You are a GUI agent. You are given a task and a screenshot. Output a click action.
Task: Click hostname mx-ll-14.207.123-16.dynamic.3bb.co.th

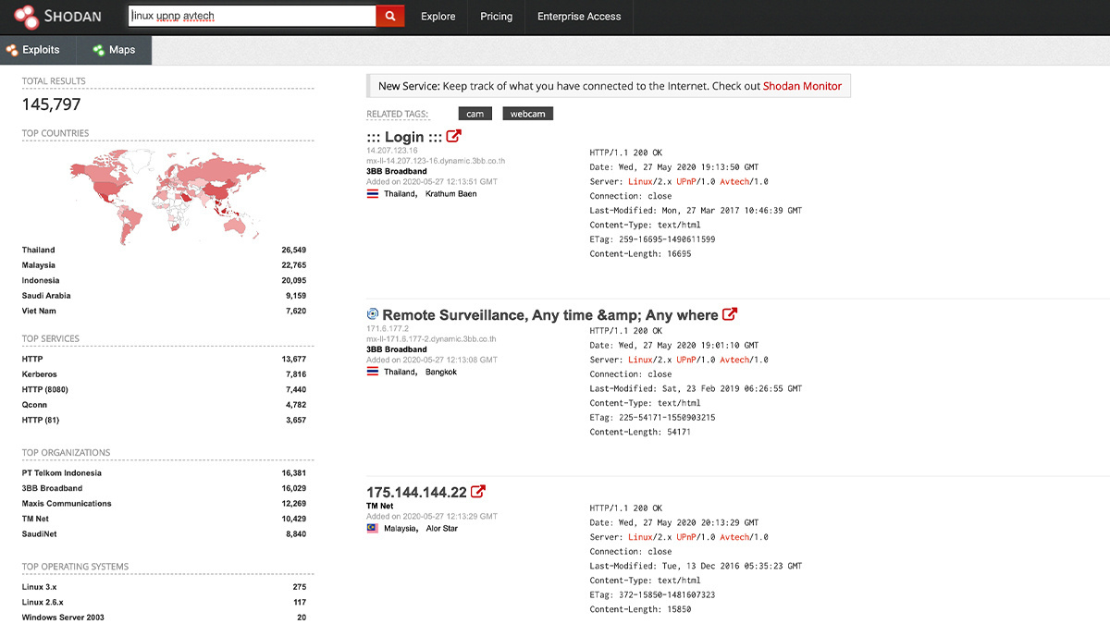coord(436,161)
